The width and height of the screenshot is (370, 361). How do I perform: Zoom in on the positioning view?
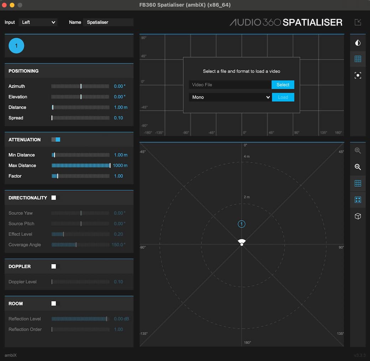(x=358, y=151)
